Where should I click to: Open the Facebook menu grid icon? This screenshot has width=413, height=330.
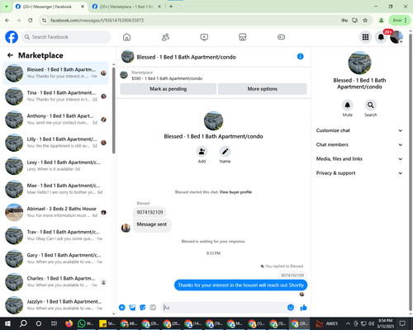[x=365, y=37]
